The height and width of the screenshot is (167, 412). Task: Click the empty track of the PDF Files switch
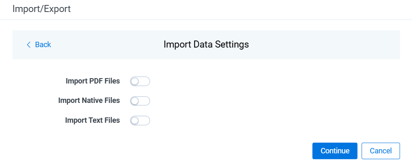pos(144,81)
